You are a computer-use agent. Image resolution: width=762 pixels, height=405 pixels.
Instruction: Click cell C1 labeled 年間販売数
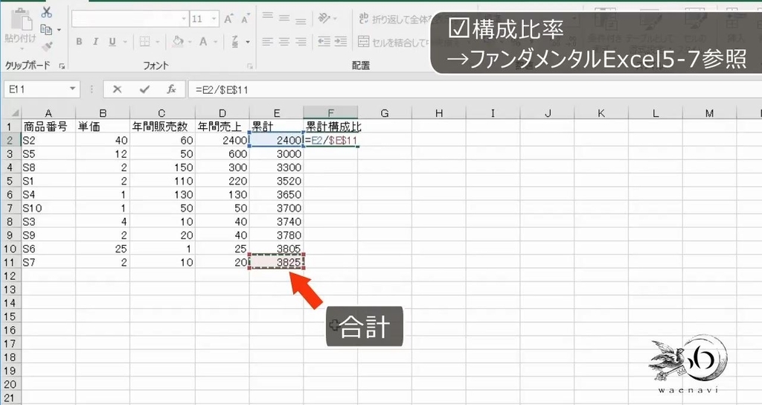pyautogui.click(x=162, y=127)
